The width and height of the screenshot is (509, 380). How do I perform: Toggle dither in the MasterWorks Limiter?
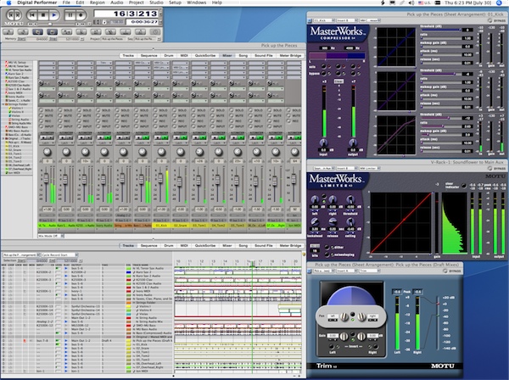[x=327, y=248]
